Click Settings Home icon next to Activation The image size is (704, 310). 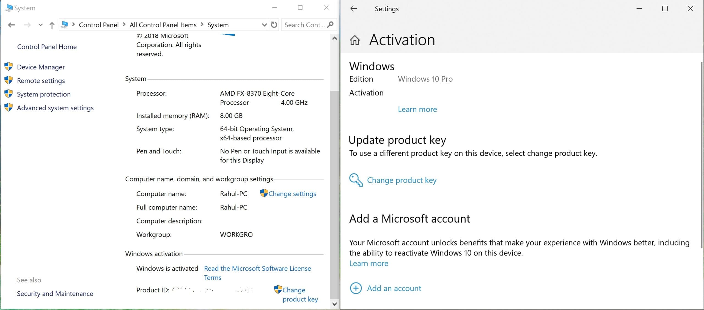355,40
